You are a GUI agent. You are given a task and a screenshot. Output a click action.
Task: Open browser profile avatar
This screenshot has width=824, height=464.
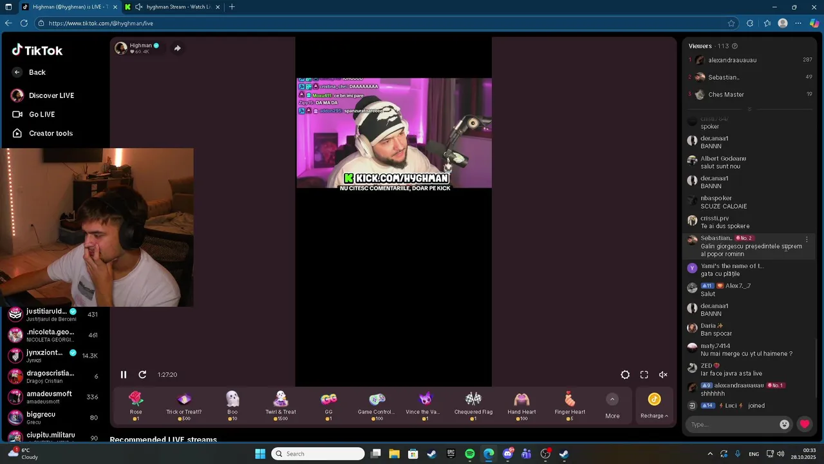(783, 23)
